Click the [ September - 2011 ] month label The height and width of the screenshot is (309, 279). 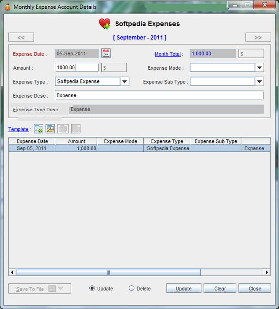tap(140, 38)
